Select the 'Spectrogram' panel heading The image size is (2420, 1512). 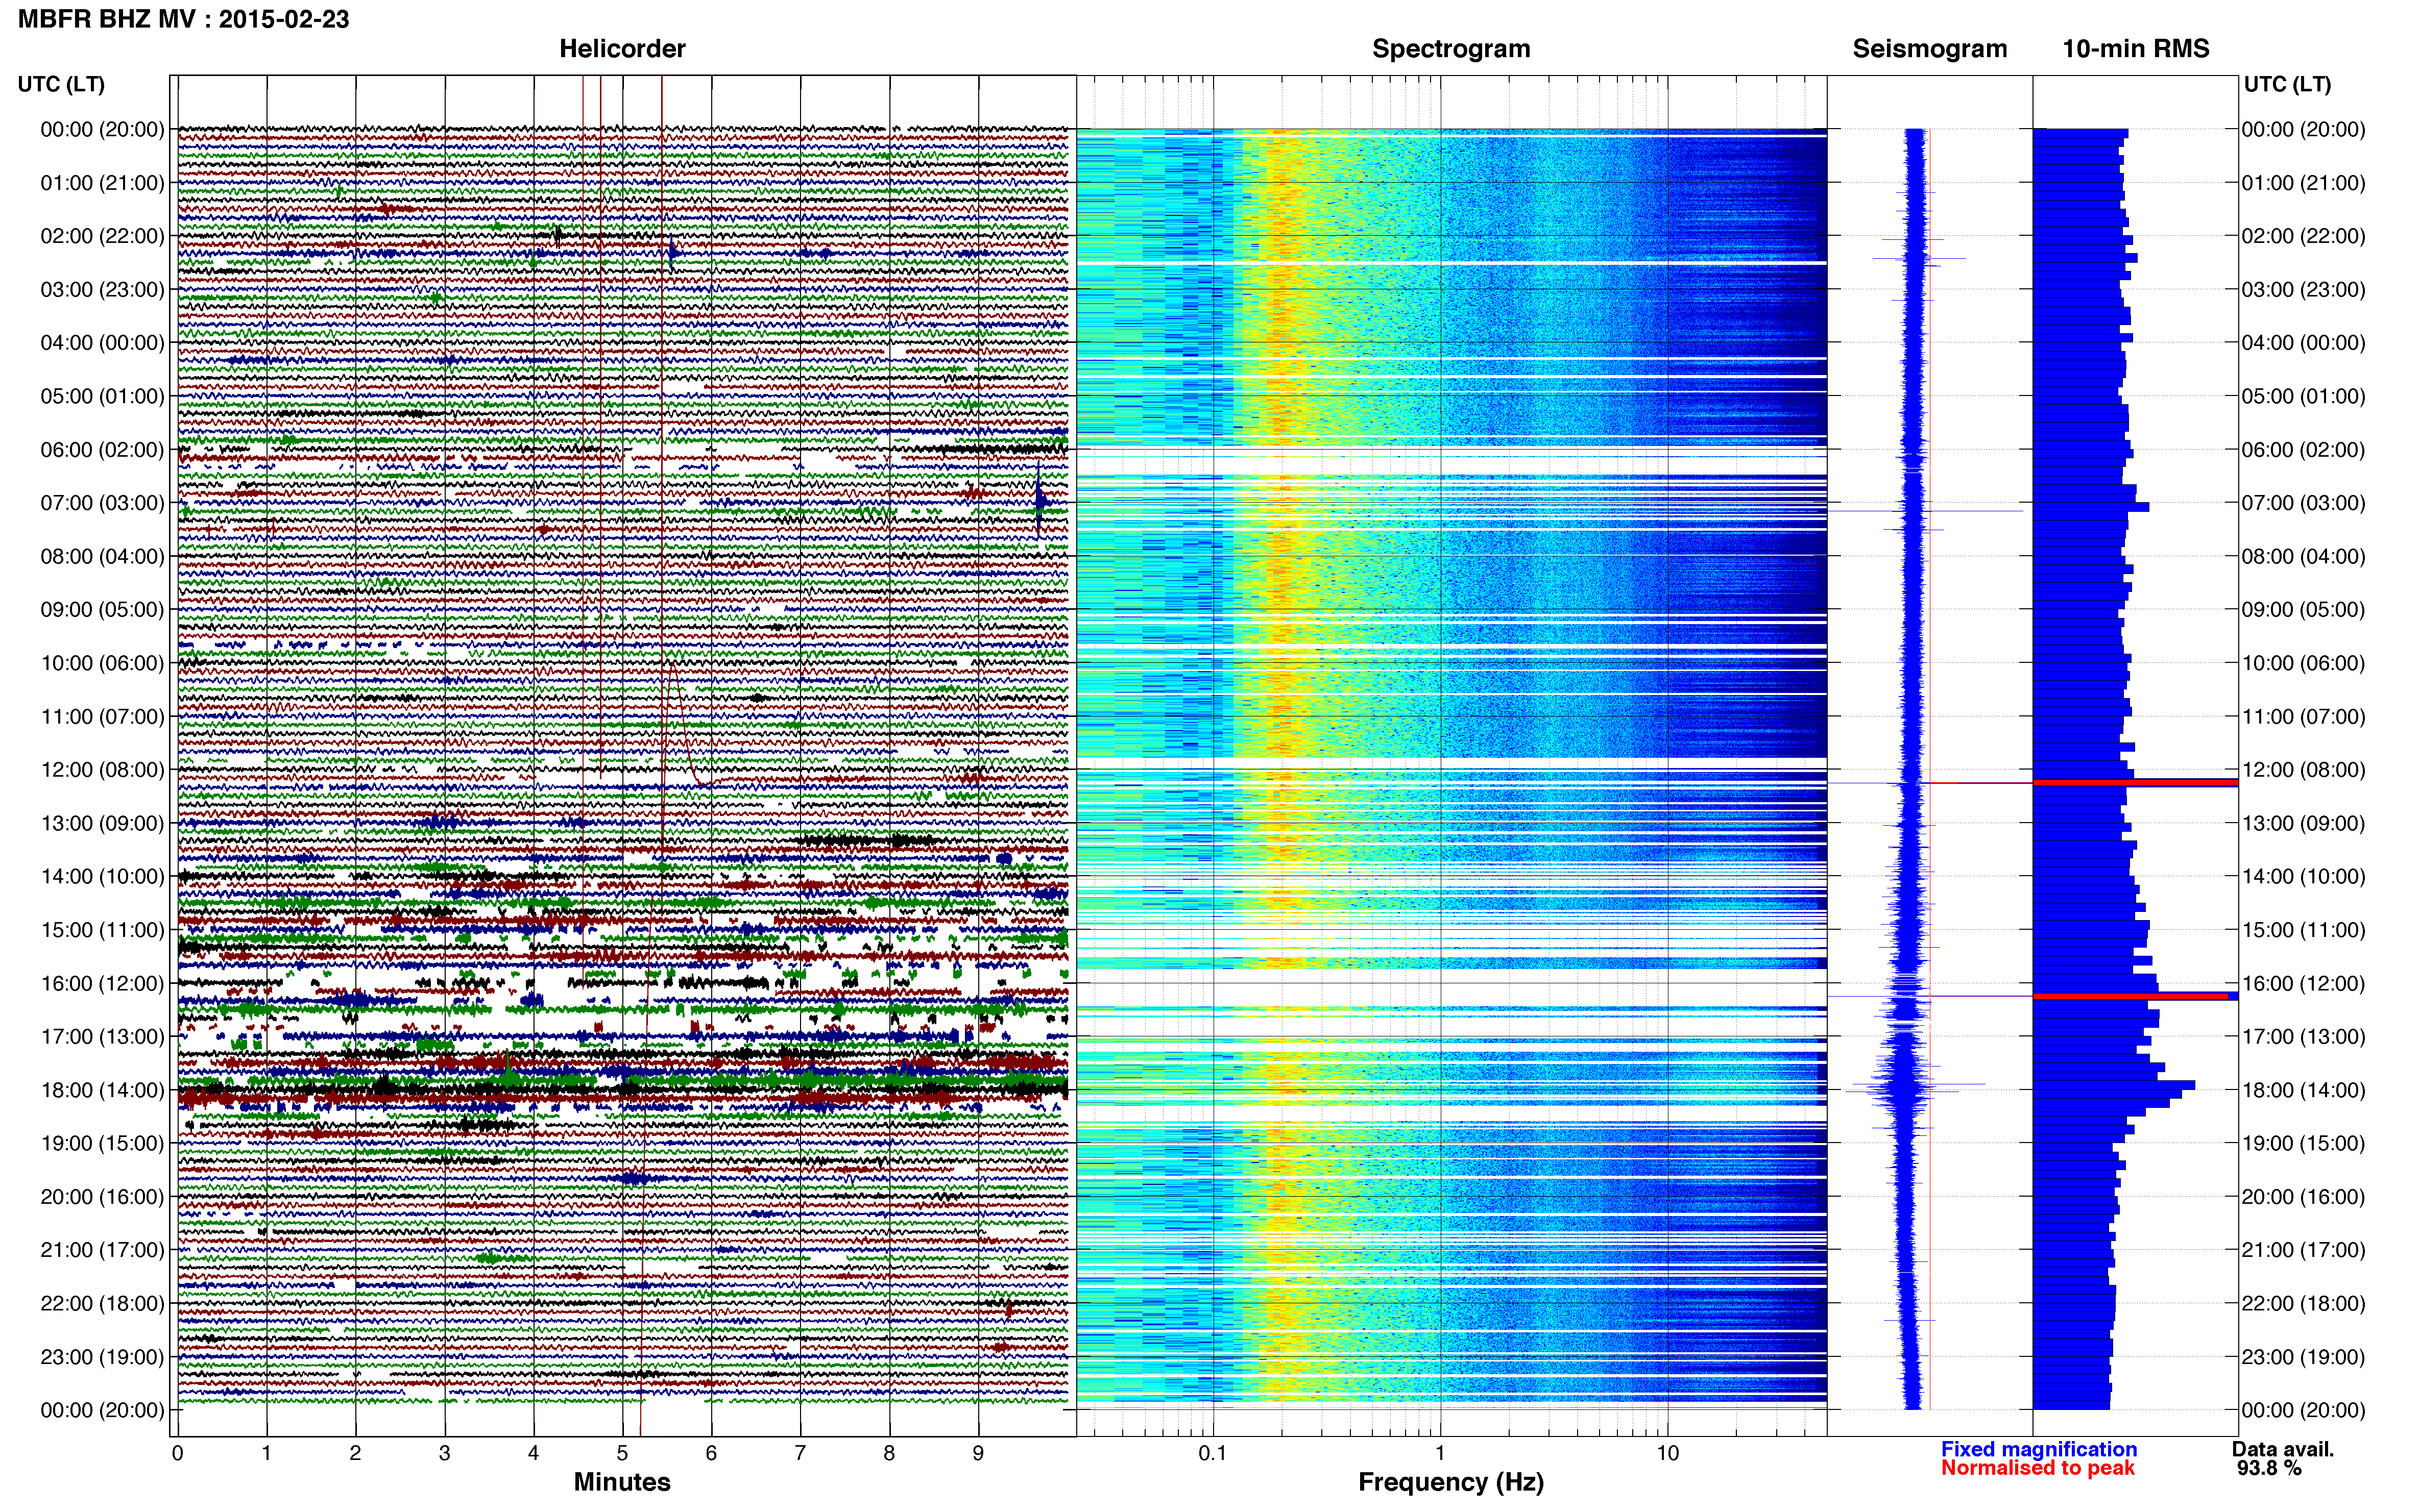click(1450, 49)
